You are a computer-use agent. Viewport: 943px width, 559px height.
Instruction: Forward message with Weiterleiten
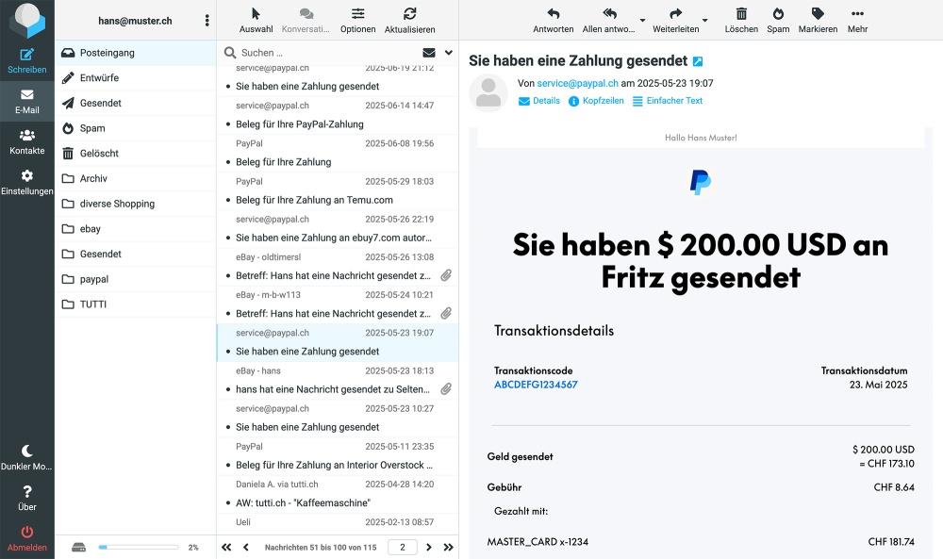(676, 21)
